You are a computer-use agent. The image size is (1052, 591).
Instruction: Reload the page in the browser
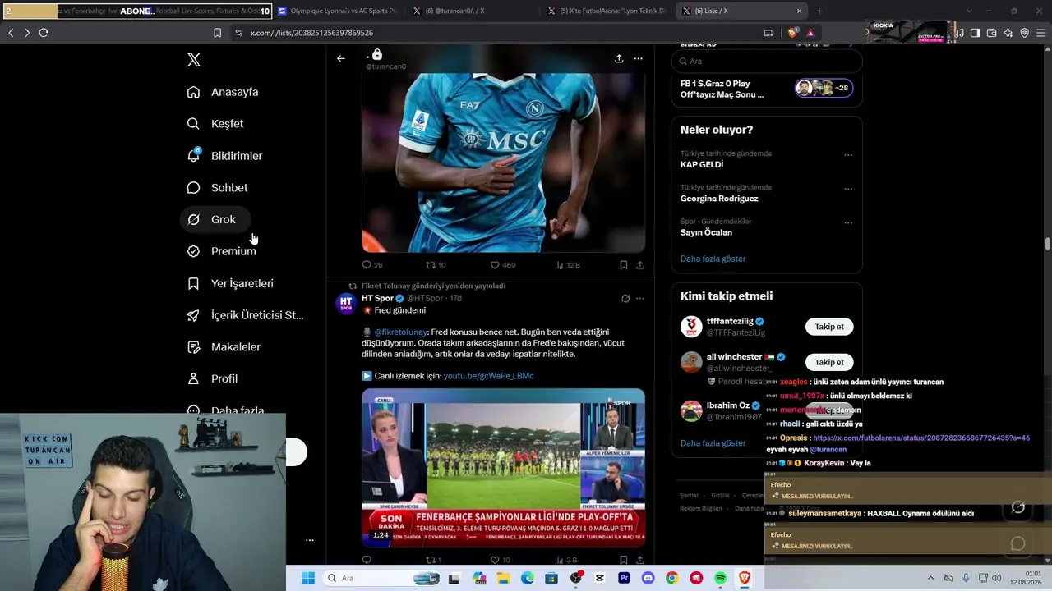(x=44, y=33)
